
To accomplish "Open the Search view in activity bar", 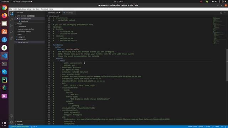I will (x=11, y=20).
